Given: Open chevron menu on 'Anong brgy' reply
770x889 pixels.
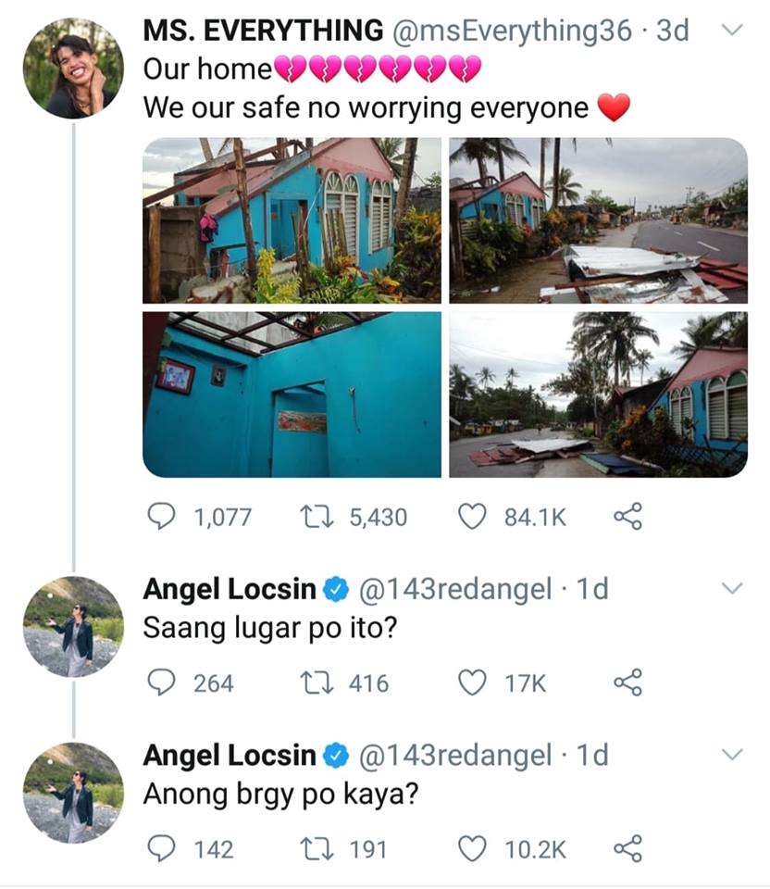Looking at the screenshot, I should tap(731, 755).
